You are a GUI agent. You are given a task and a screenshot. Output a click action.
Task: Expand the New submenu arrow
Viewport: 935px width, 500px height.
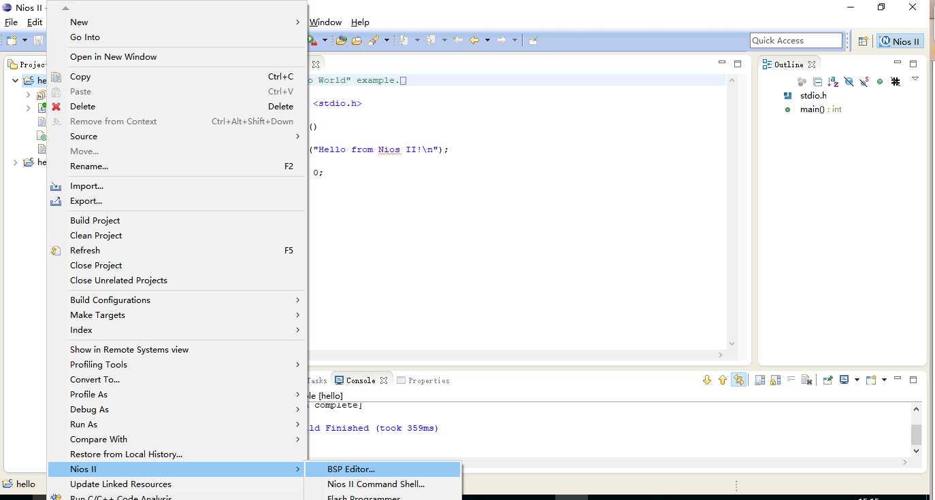coord(297,22)
